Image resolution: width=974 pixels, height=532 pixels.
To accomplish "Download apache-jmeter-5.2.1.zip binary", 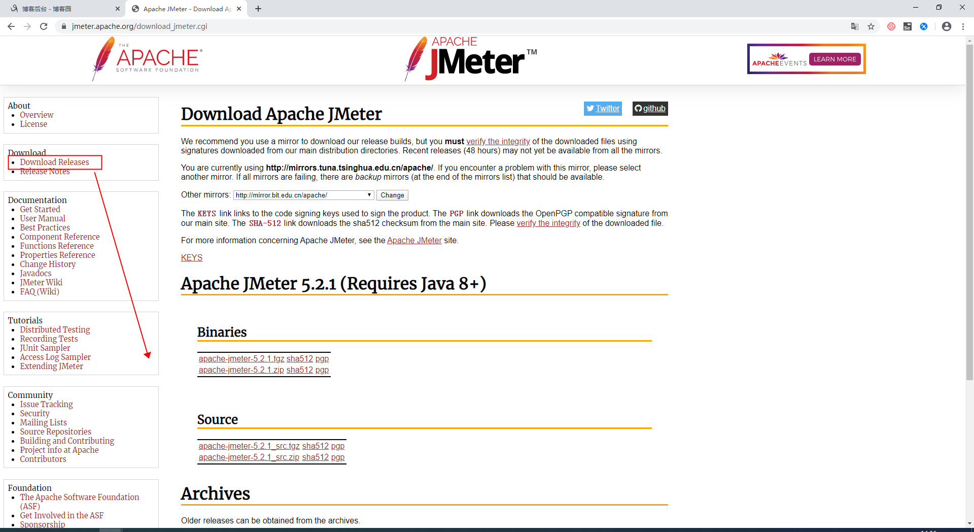I will (241, 370).
